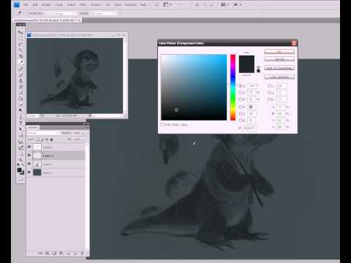The height and width of the screenshot is (263, 351).
Task: Select the Eyedropper tool in the toolbox
Action: point(20,62)
